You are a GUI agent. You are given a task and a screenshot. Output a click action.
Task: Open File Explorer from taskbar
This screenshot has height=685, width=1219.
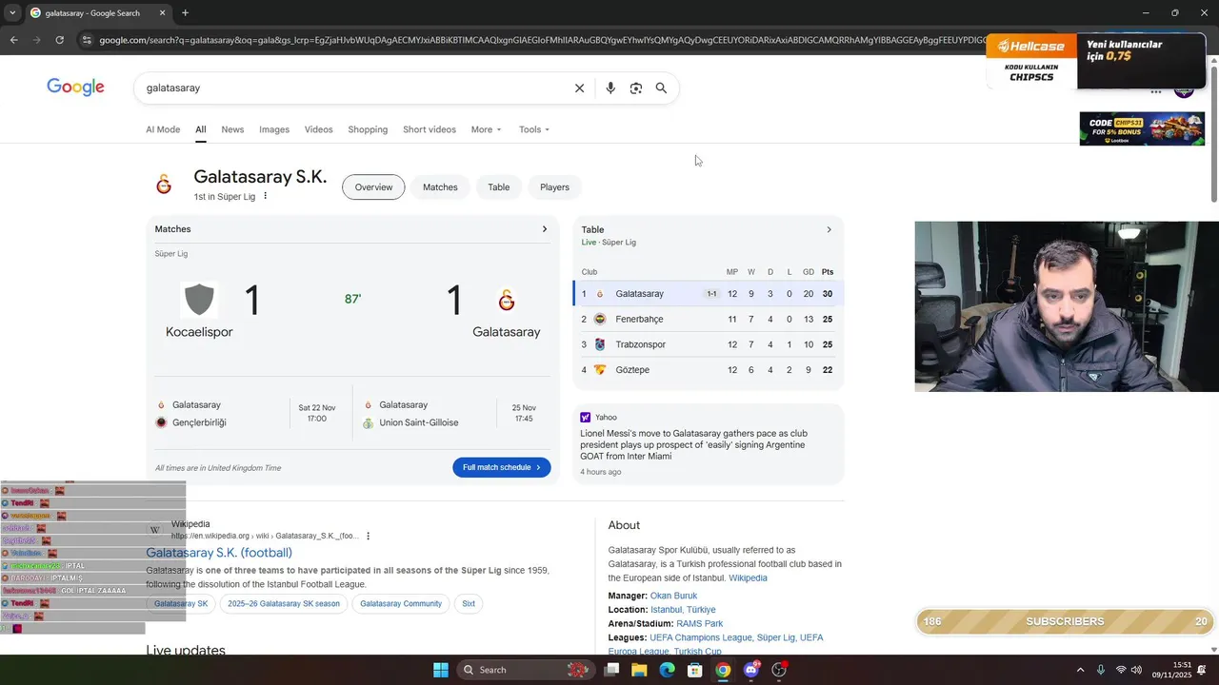click(x=639, y=670)
